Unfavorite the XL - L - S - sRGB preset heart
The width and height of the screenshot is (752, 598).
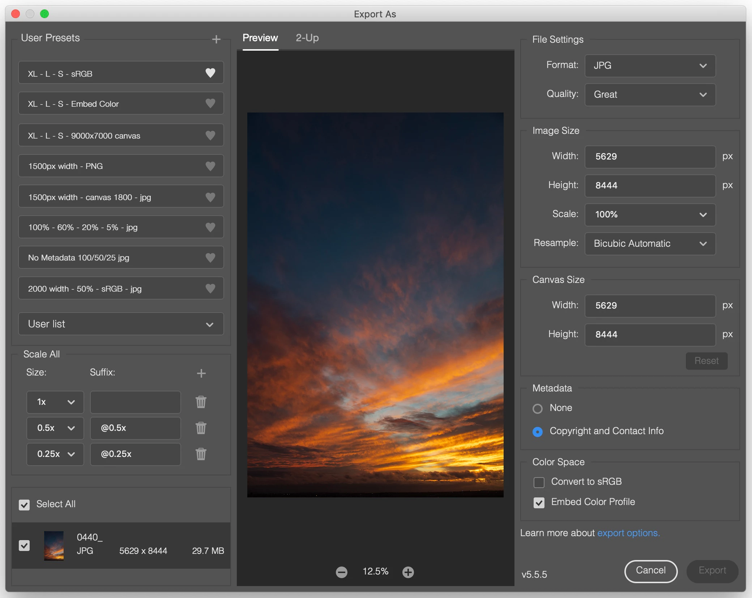pyautogui.click(x=210, y=73)
